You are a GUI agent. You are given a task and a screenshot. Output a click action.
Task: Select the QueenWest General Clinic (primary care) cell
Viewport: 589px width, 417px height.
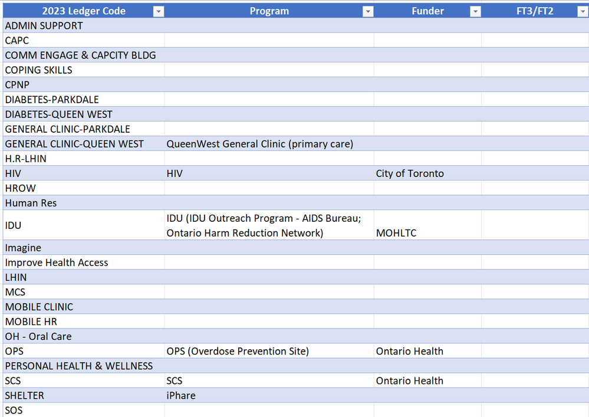tap(269, 144)
